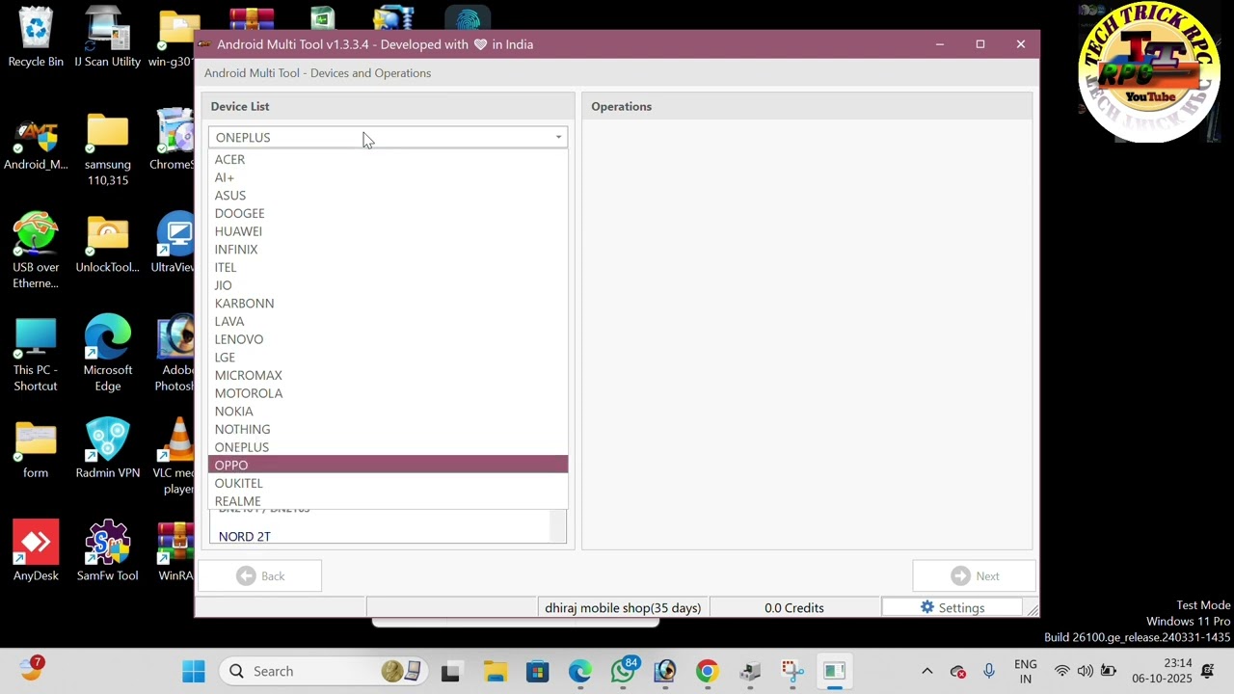Viewport: 1234px width, 694px height.
Task: Open Google Chrome from the taskbar
Action: pyautogui.click(x=708, y=671)
